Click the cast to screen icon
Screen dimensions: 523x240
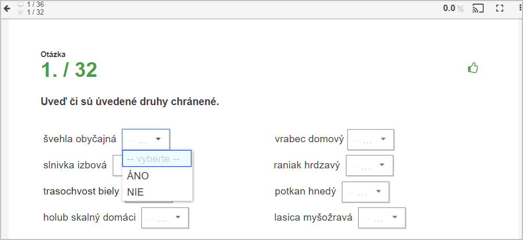point(478,9)
